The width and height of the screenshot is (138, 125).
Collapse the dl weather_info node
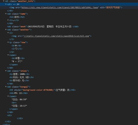[4, 1]
